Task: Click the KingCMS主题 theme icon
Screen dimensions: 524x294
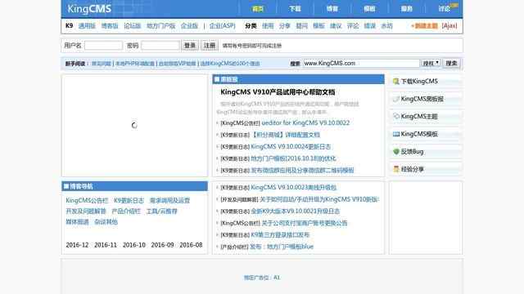Action: pyautogui.click(x=396, y=116)
